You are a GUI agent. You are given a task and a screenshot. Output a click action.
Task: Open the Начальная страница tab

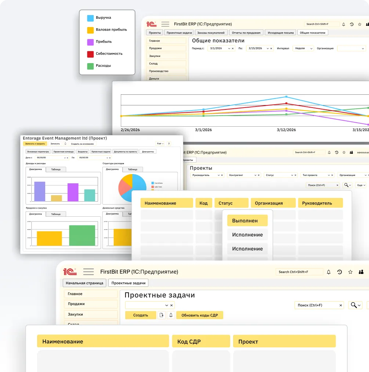84,283
